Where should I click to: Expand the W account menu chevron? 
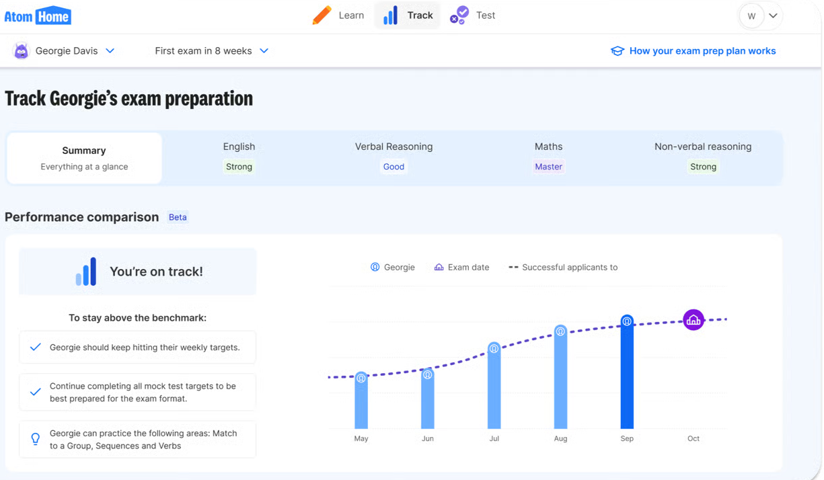tap(774, 15)
